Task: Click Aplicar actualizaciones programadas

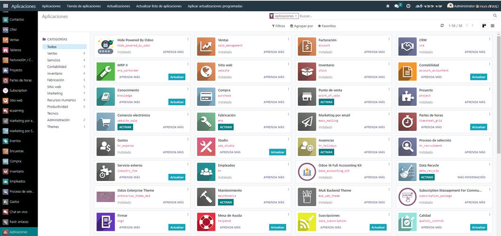Action: click(215, 6)
